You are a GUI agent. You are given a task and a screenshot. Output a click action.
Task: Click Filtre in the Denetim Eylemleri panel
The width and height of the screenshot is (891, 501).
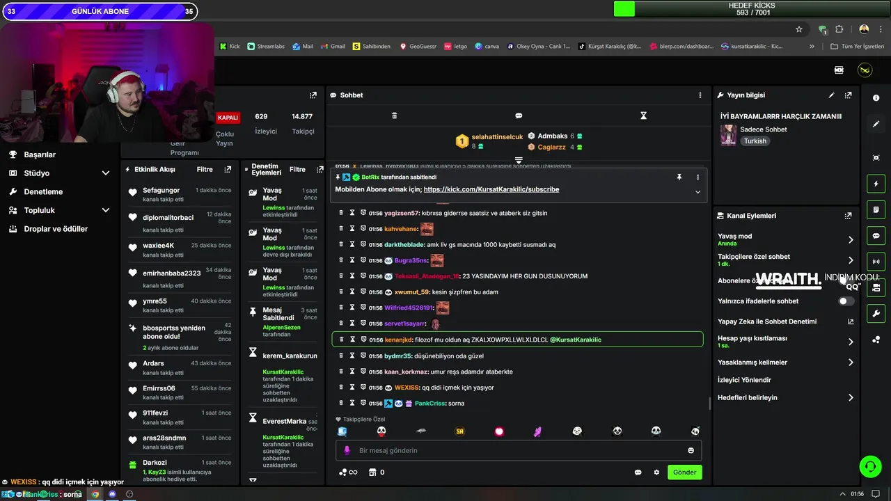point(297,169)
